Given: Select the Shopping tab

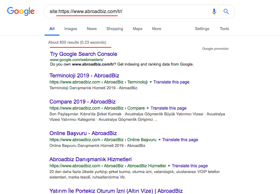Looking at the screenshot, I should [x=115, y=29].
